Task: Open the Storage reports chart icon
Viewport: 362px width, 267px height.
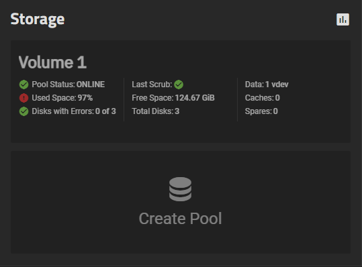Action: click(x=343, y=19)
